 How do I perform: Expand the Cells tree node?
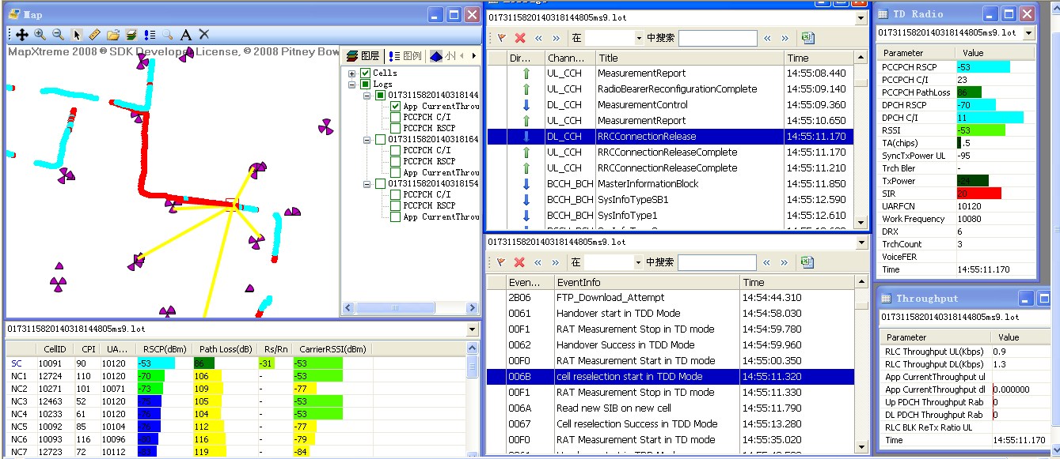(x=351, y=73)
